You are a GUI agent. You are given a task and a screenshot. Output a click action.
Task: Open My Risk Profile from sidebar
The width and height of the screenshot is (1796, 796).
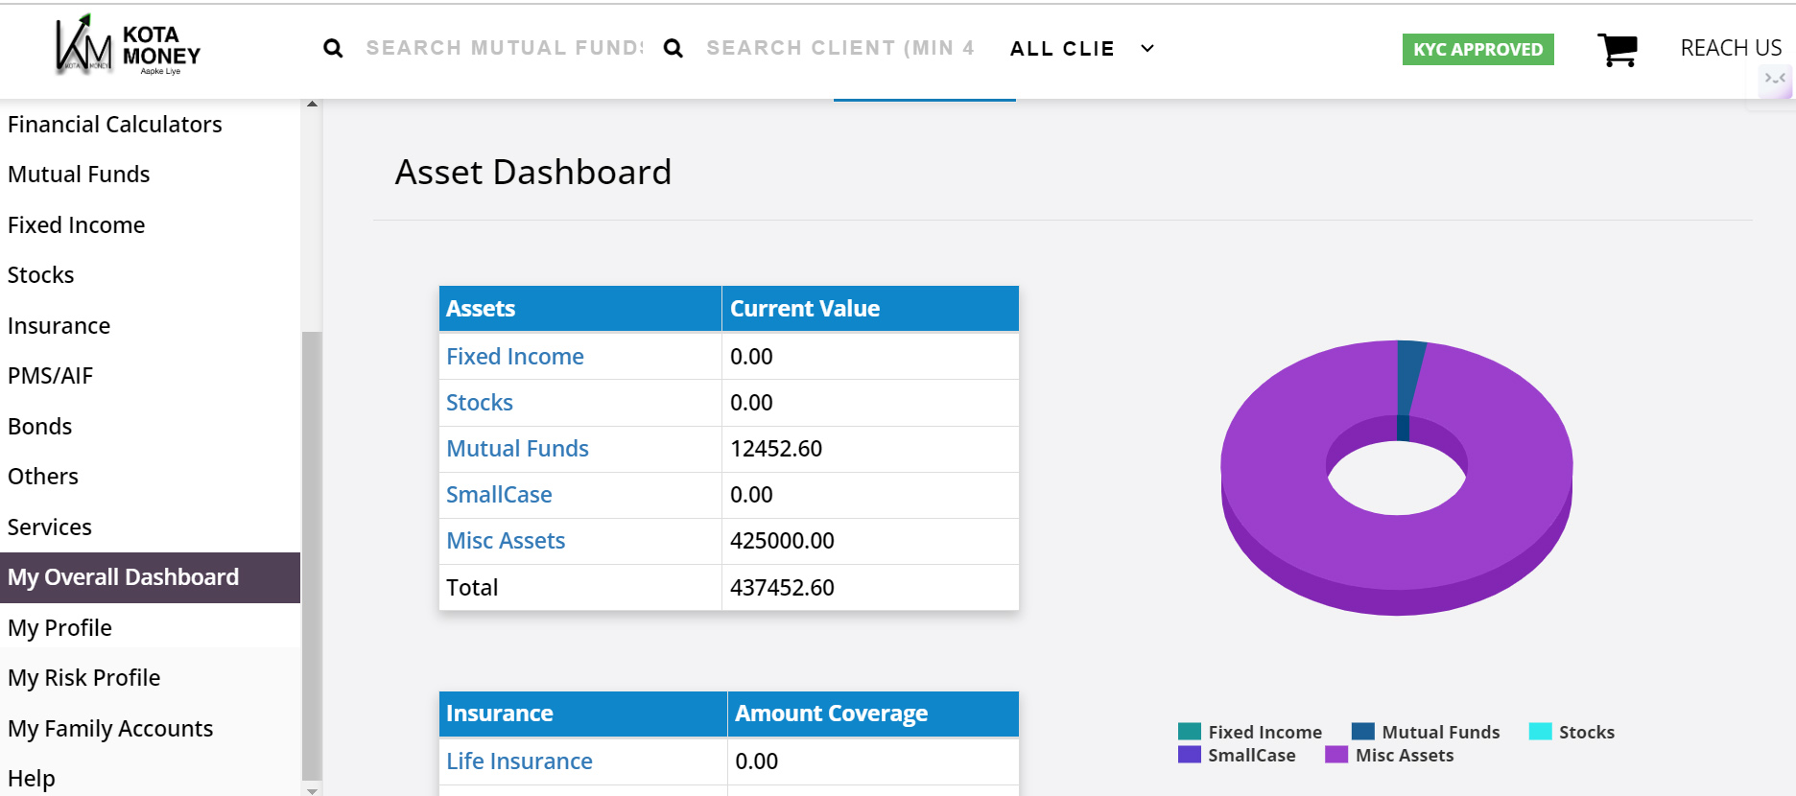83,678
